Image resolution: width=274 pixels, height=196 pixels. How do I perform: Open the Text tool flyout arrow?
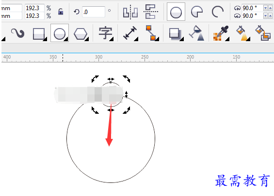click(112, 39)
